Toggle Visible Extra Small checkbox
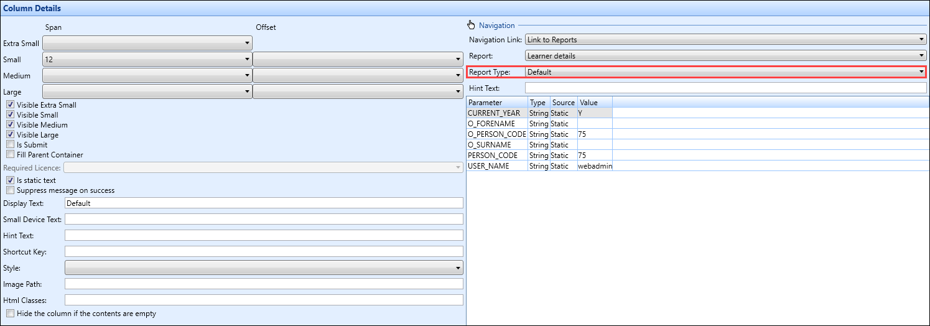This screenshot has width=930, height=326. pos(11,105)
